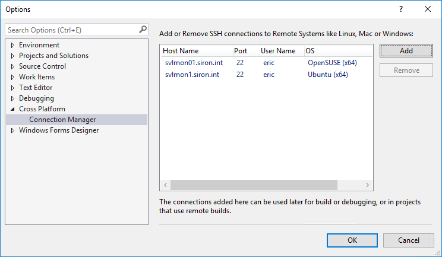The image size is (442, 257).
Task: Focus the Search Options input field
Action: (71, 30)
